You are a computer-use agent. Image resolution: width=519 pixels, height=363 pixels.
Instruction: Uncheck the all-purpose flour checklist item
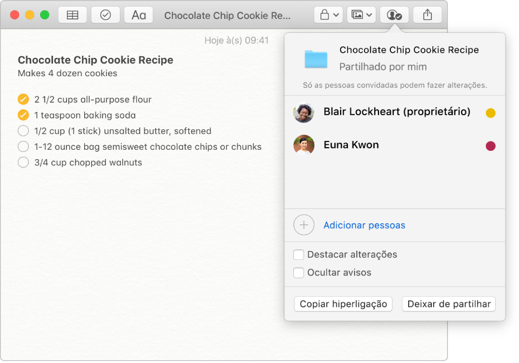[23, 100]
